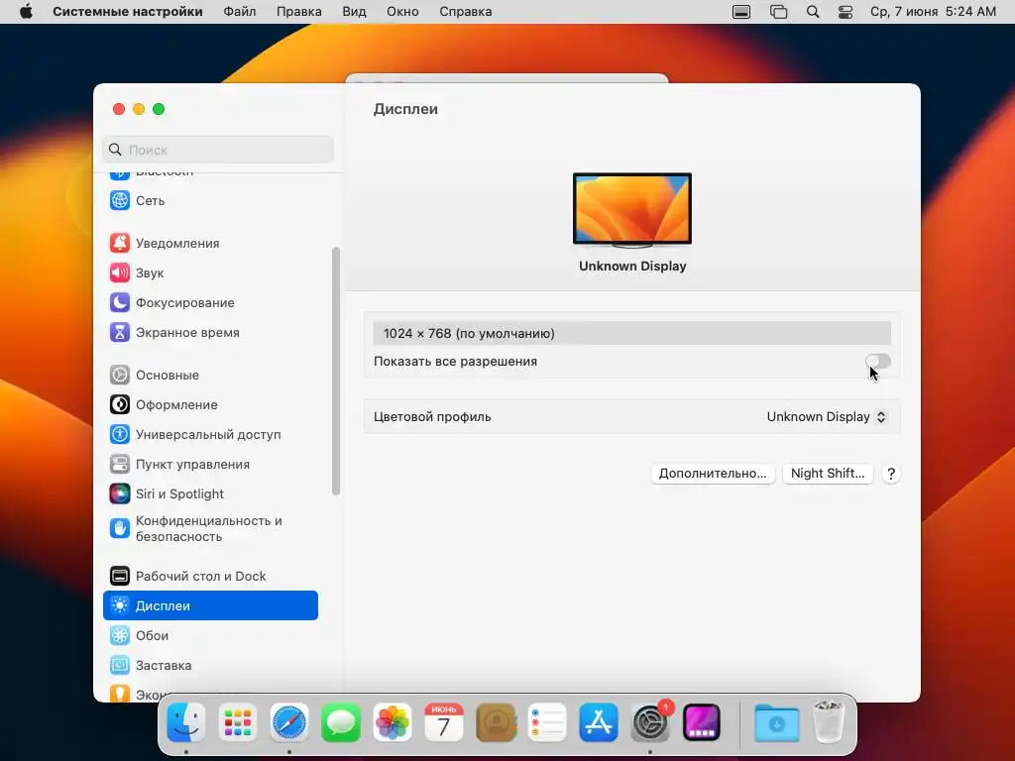Open the Сеть settings icon
This screenshot has width=1015, height=761.
pos(120,200)
